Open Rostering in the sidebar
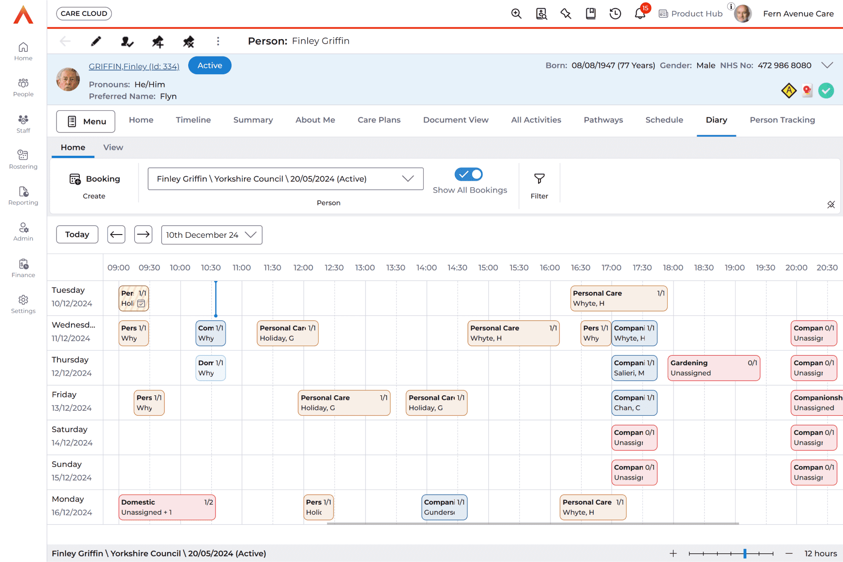 pyautogui.click(x=23, y=159)
